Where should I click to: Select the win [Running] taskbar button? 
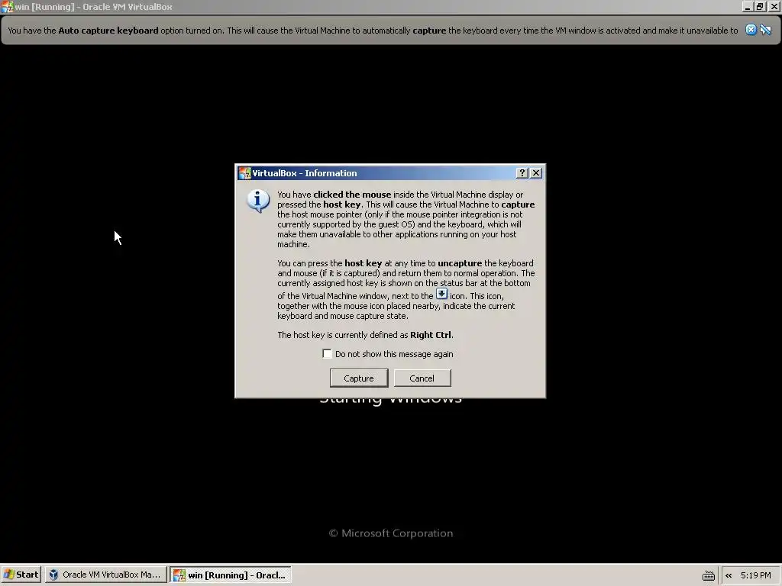pyautogui.click(x=231, y=575)
